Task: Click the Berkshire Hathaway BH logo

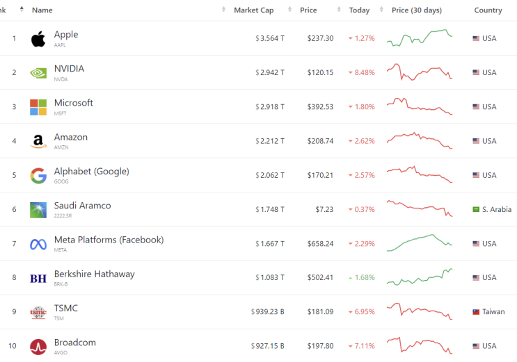Action: [x=38, y=279]
